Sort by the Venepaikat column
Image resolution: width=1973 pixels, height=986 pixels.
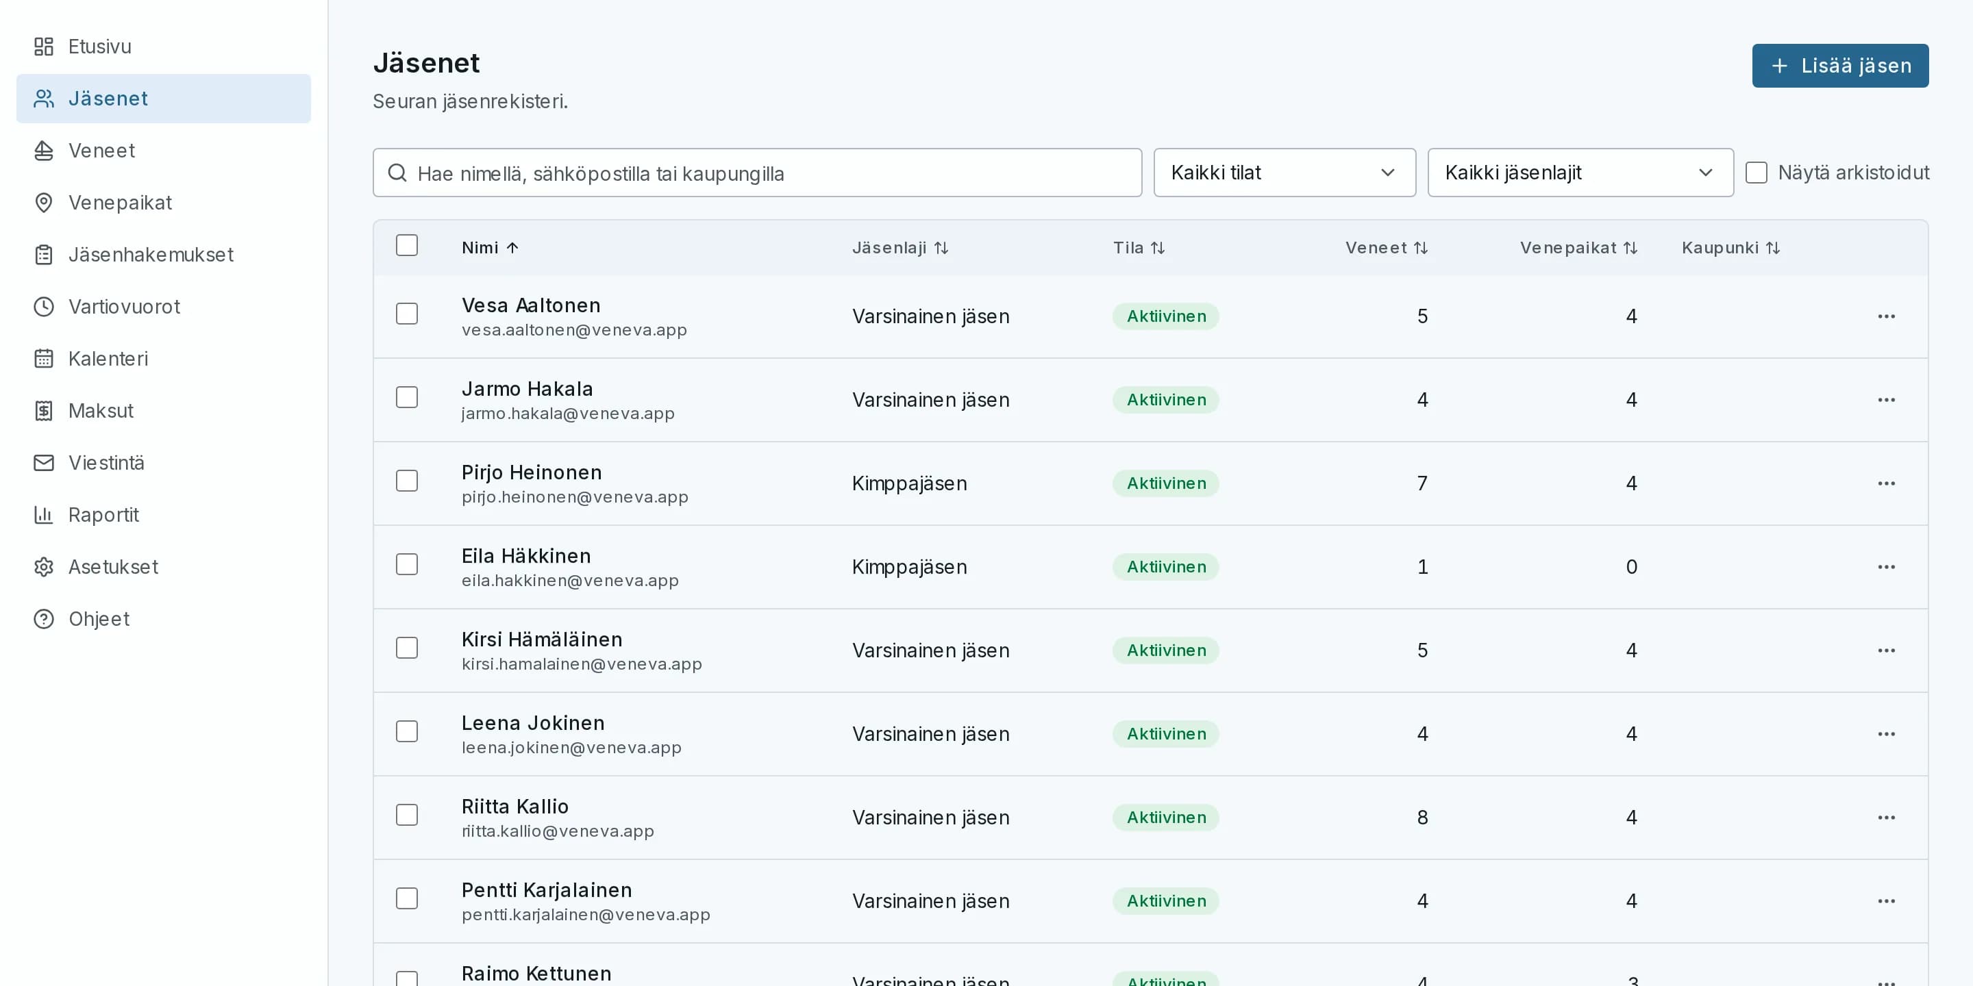[1578, 248]
